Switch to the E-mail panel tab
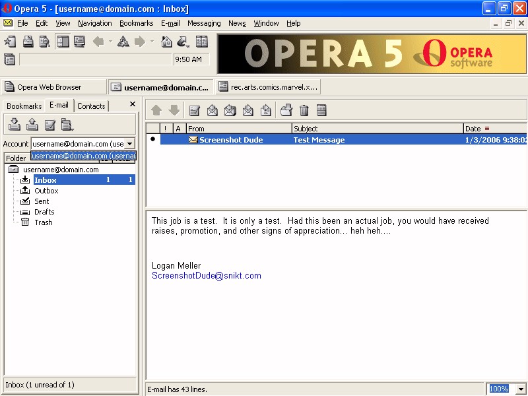 click(x=59, y=105)
